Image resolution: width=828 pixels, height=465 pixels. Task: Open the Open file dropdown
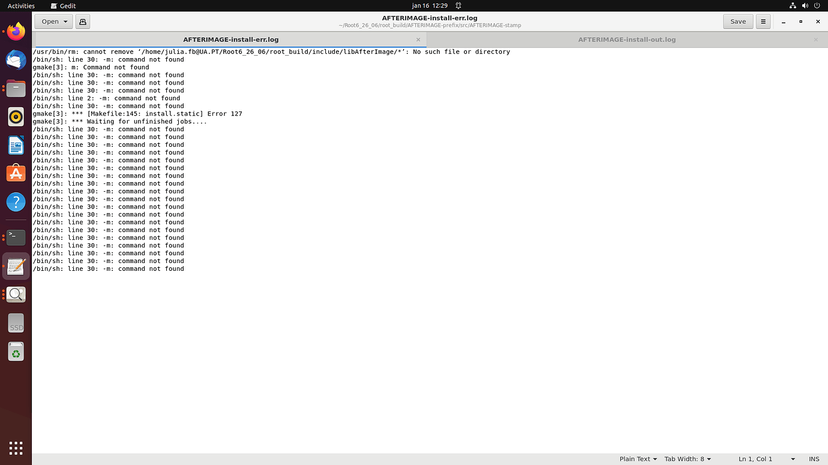coord(53,21)
